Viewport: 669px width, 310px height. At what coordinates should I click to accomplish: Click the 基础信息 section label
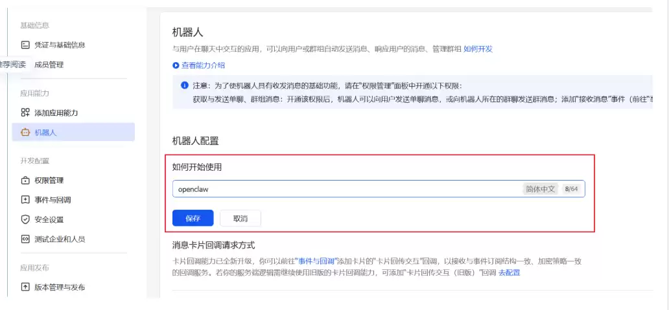[34, 25]
